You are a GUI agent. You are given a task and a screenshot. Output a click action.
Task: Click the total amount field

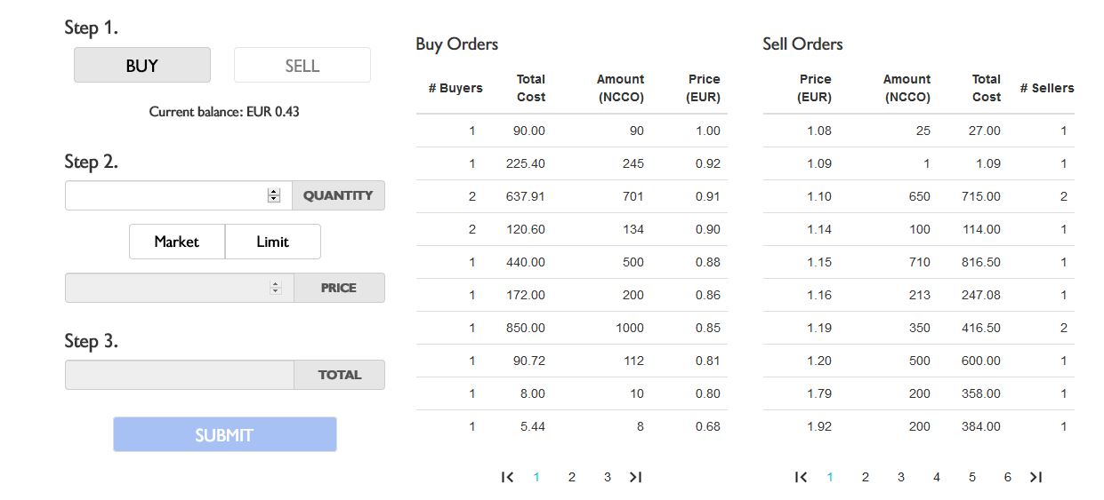click(179, 375)
